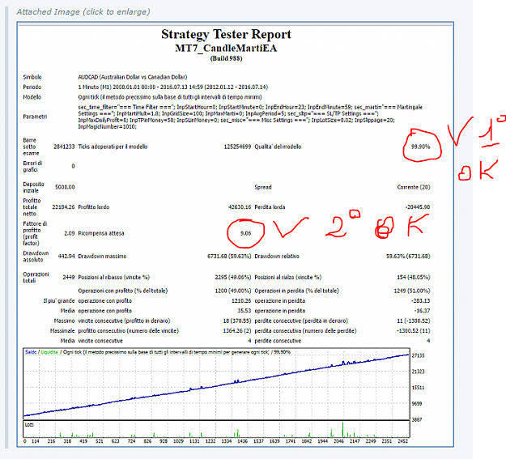Viewport: 506px width, 459px height.
Task: Click the 'Deposito iniziale' label
Action: tap(33, 187)
